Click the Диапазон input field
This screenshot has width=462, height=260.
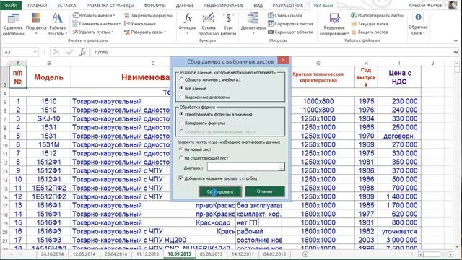coord(243,167)
